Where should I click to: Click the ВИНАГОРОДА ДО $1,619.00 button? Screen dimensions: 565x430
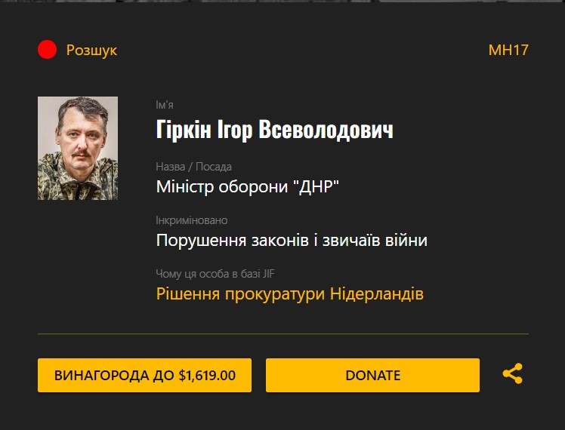pos(144,375)
